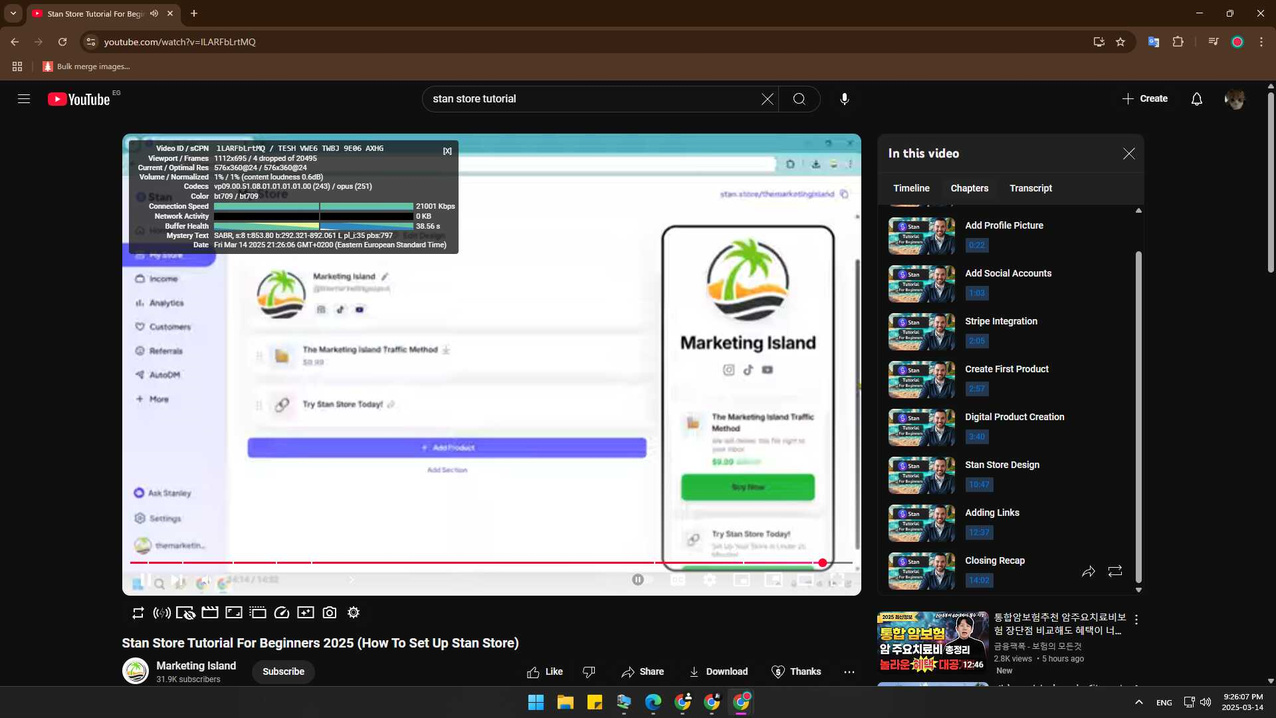This screenshot has width=1276, height=718.
Task: Enter full screen mode
Action: pos(837,580)
